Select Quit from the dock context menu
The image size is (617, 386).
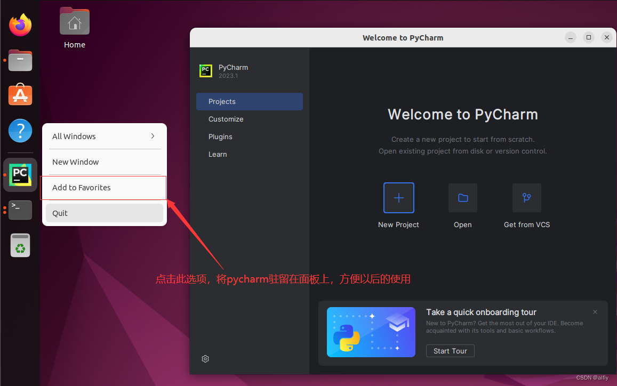tap(105, 213)
